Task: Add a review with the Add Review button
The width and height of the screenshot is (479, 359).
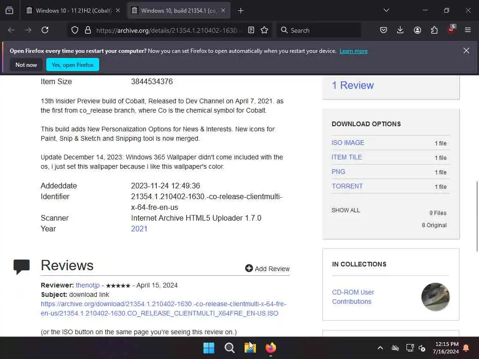Action: [x=267, y=269]
